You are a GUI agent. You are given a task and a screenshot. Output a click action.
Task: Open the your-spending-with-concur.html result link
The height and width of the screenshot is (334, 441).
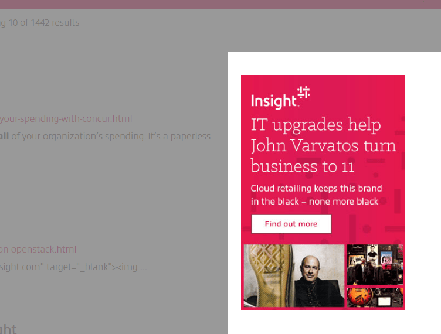pos(66,118)
